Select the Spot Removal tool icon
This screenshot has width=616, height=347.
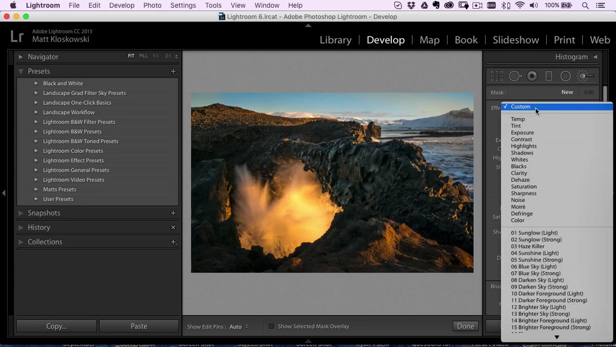(x=515, y=76)
